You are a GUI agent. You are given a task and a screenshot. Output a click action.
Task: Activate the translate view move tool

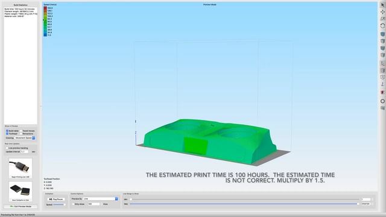pyautogui.click(x=382, y=12)
